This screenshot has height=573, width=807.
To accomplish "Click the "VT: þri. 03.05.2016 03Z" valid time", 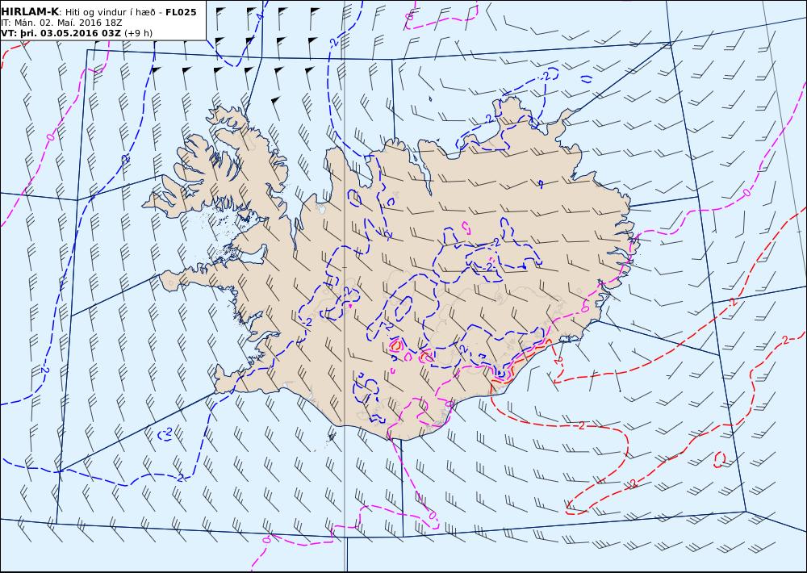I will [61, 33].
